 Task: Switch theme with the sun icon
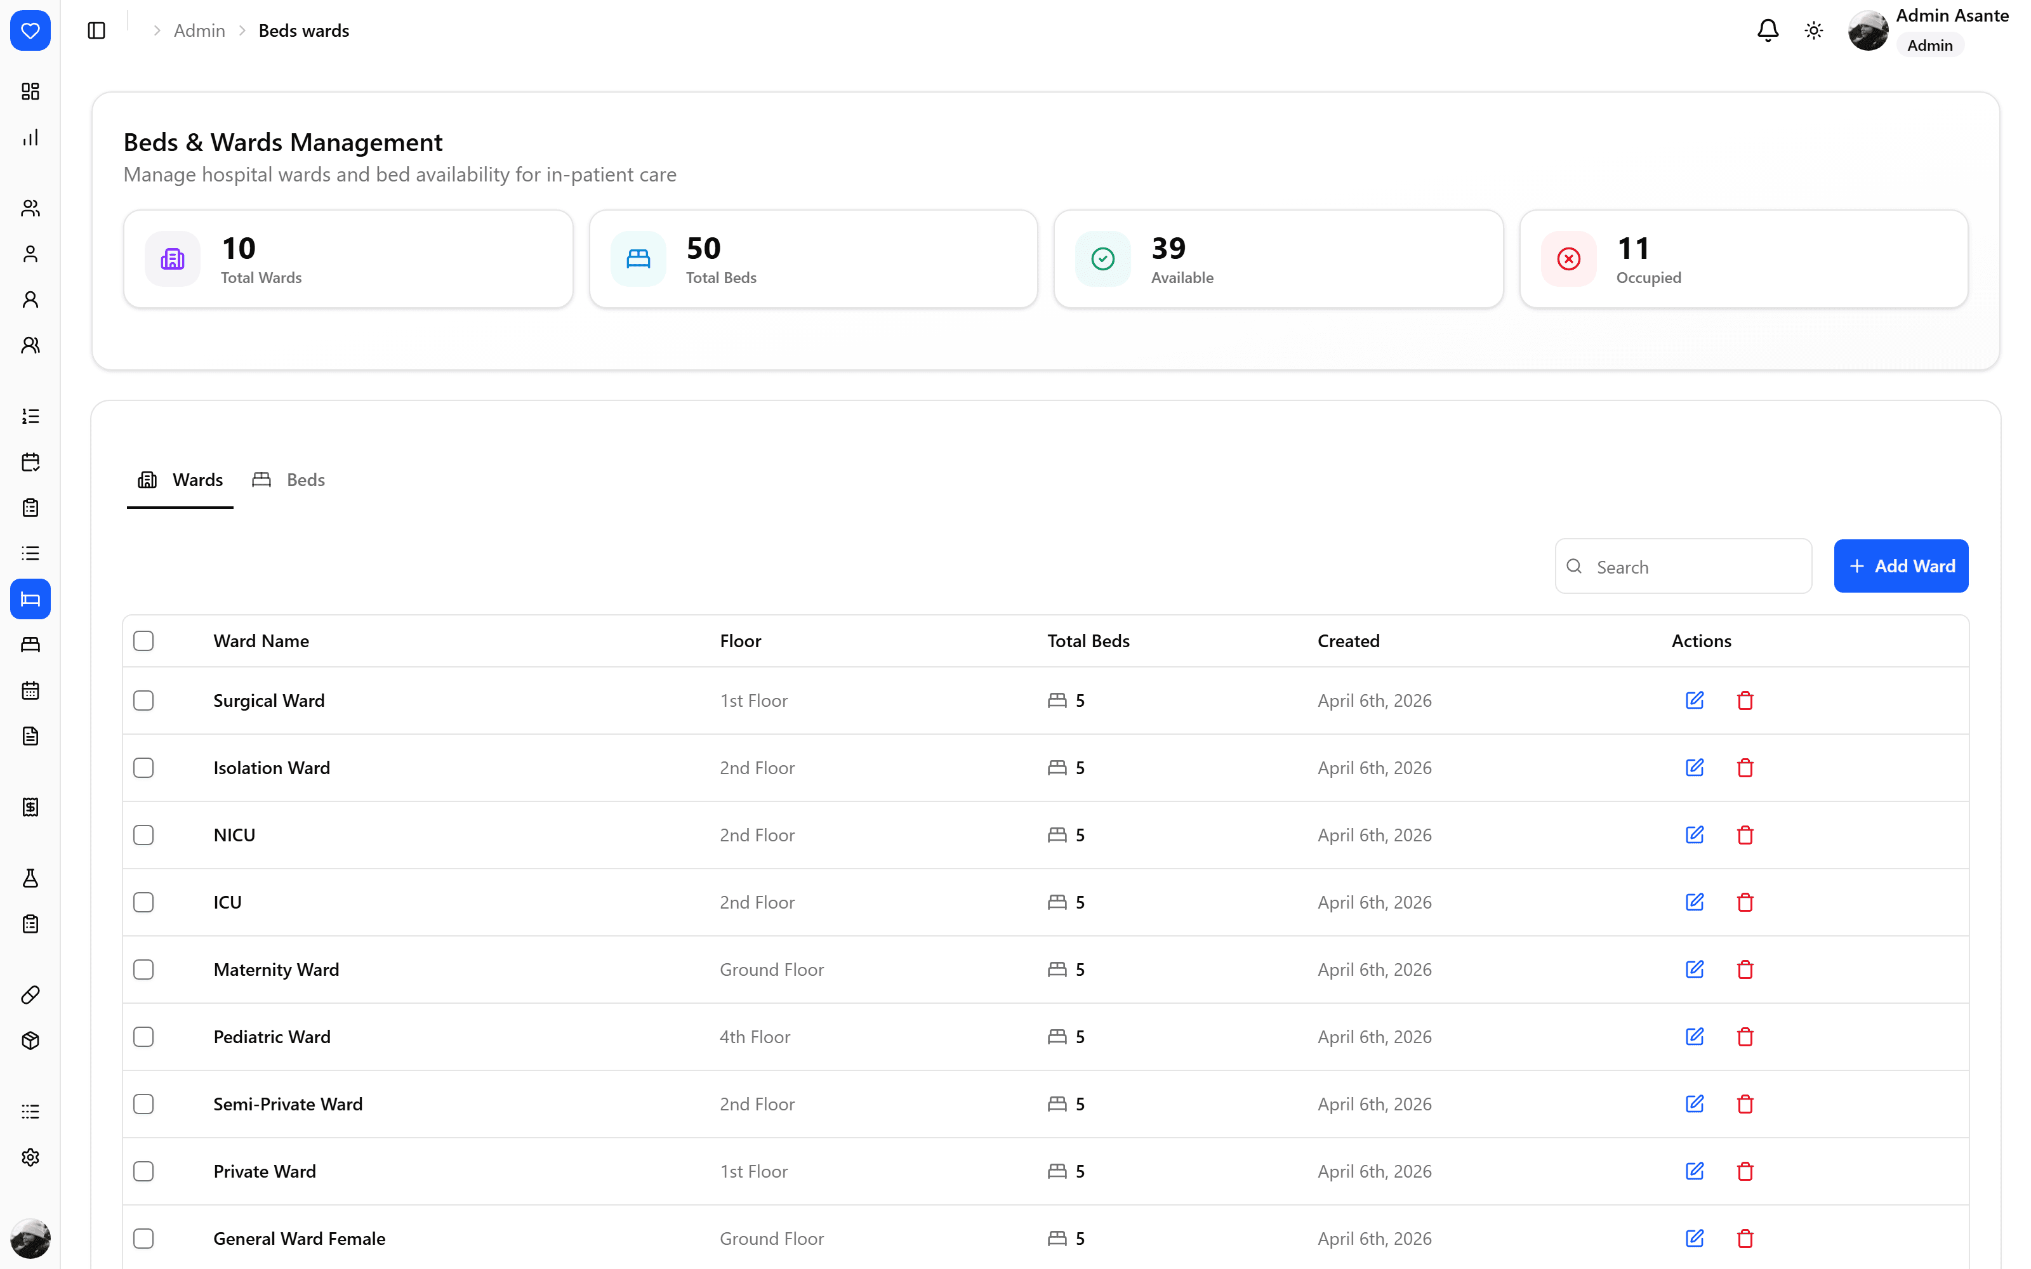click(x=1814, y=31)
